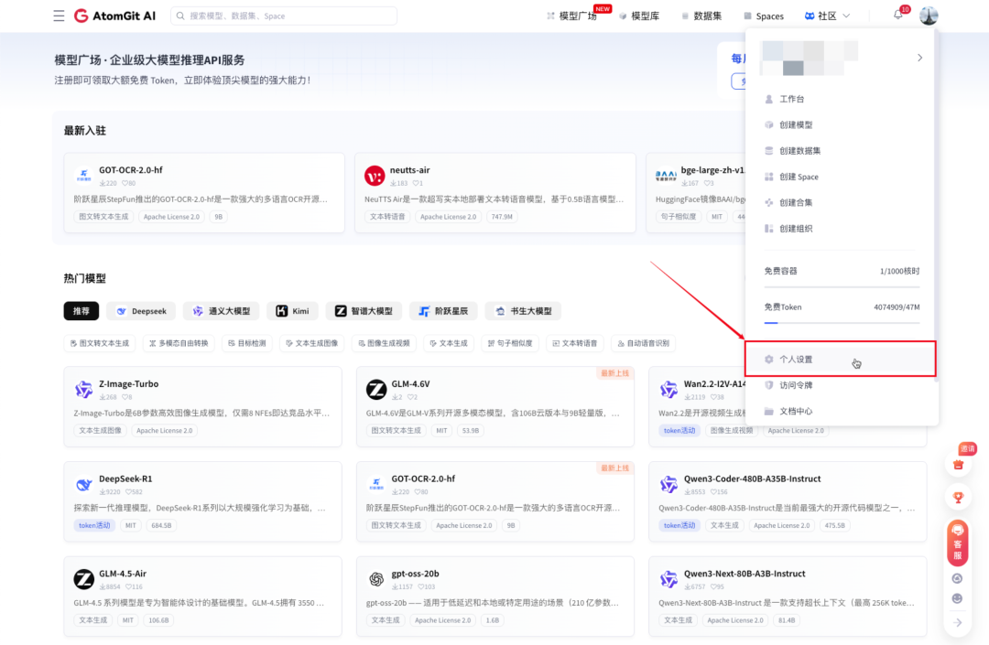Open the Spaces nav item

763,16
